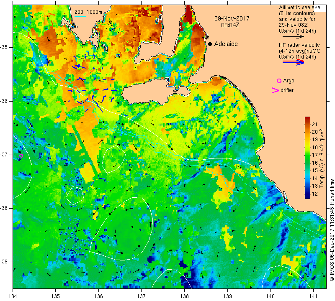Click the '(0.1m contours)' legend line
Viewport: 335px width, 301px height.
296,13
